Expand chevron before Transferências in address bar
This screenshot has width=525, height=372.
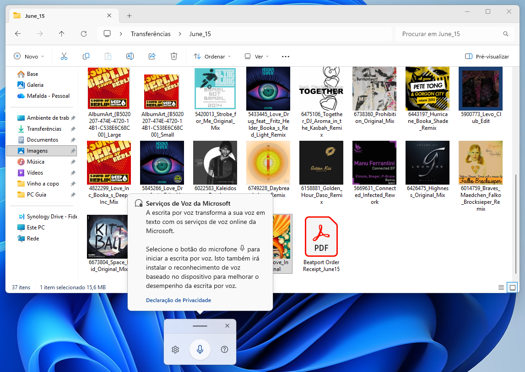click(121, 34)
